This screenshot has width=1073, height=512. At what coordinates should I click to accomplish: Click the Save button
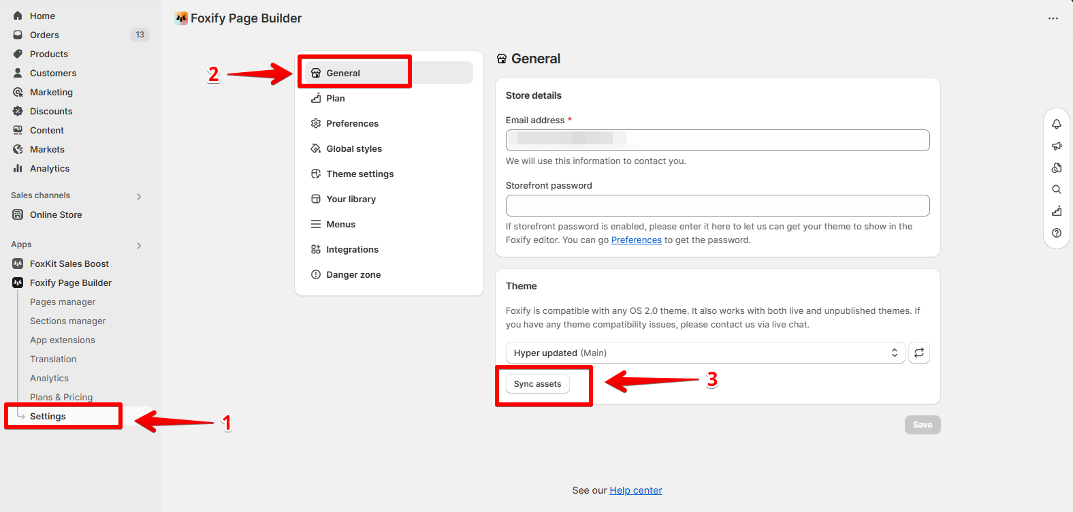point(923,425)
